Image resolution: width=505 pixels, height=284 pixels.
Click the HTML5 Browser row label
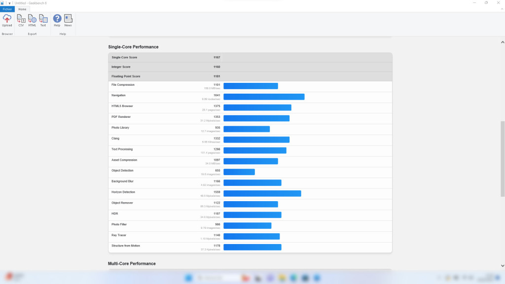[x=122, y=106]
